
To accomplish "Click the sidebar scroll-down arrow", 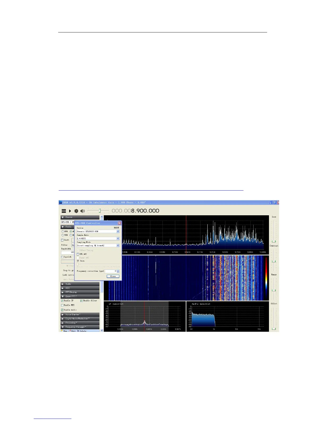I will click(102, 330).
